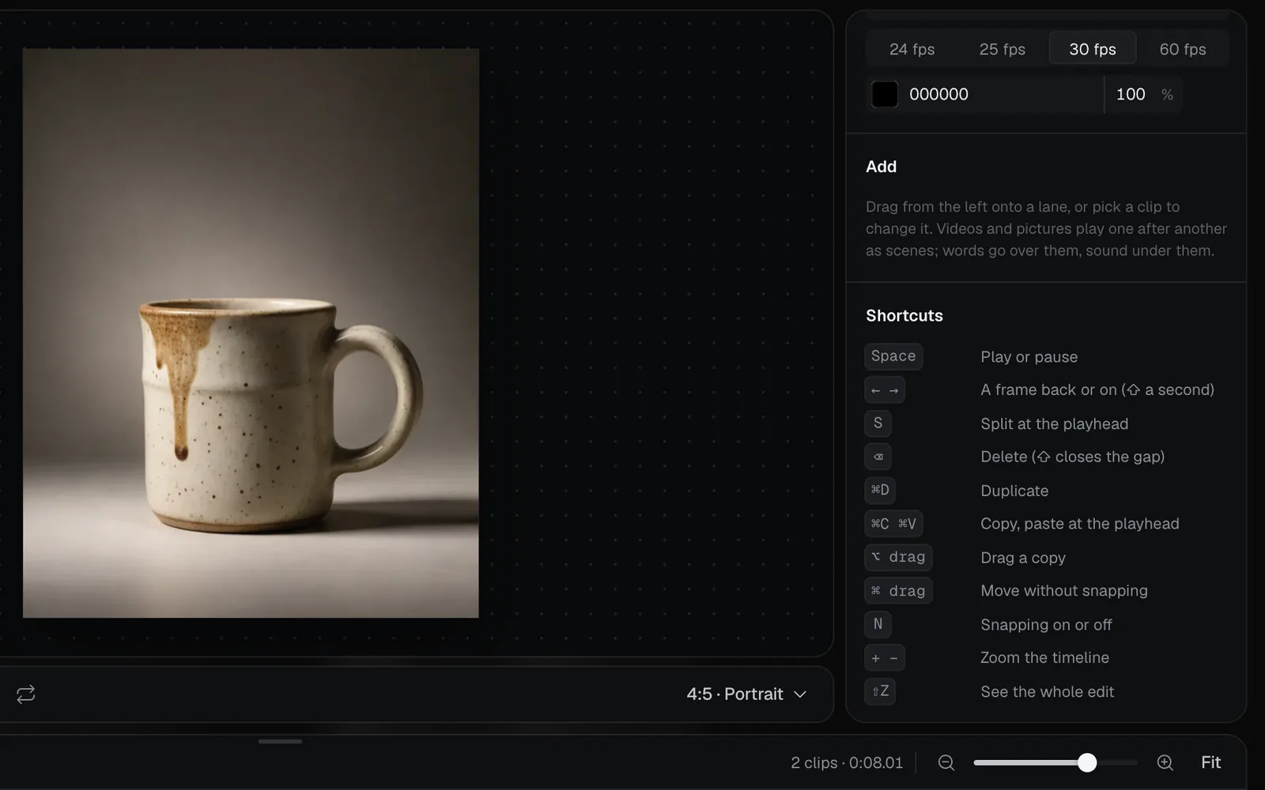Viewport: 1265px width, 790px height.
Task: Click the N snapping shortcut badge
Action: (878, 624)
